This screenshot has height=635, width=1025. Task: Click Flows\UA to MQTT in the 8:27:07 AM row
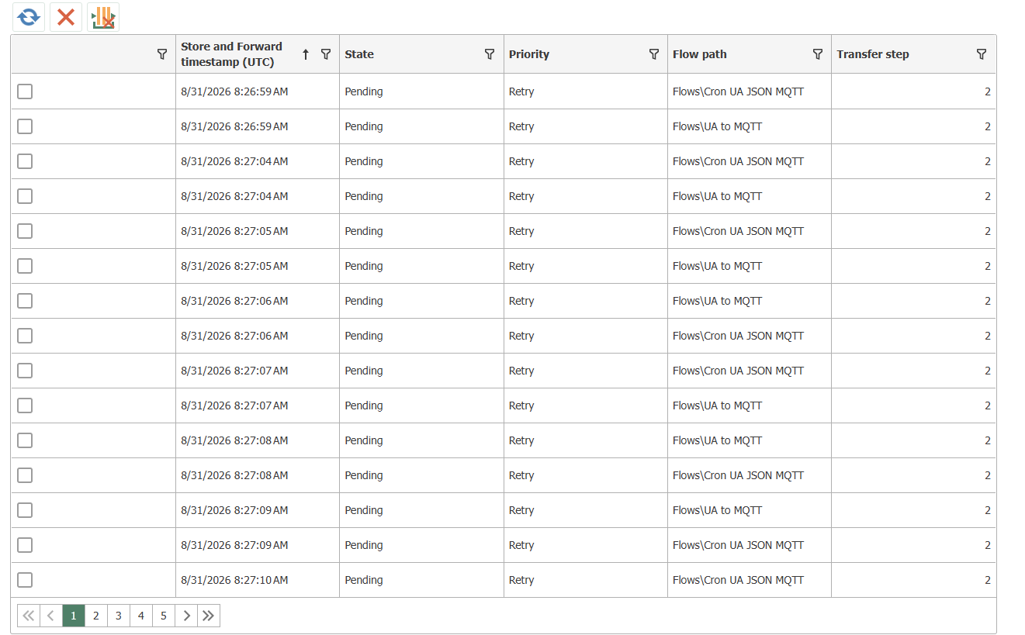coord(718,406)
